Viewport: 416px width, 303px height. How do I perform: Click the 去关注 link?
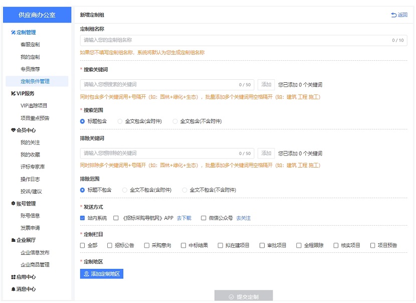[x=243, y=218]
